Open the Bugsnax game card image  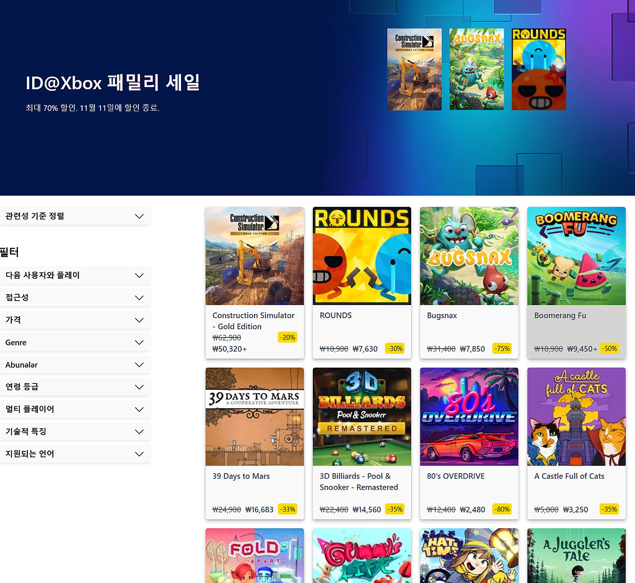[x=469, y=256]
